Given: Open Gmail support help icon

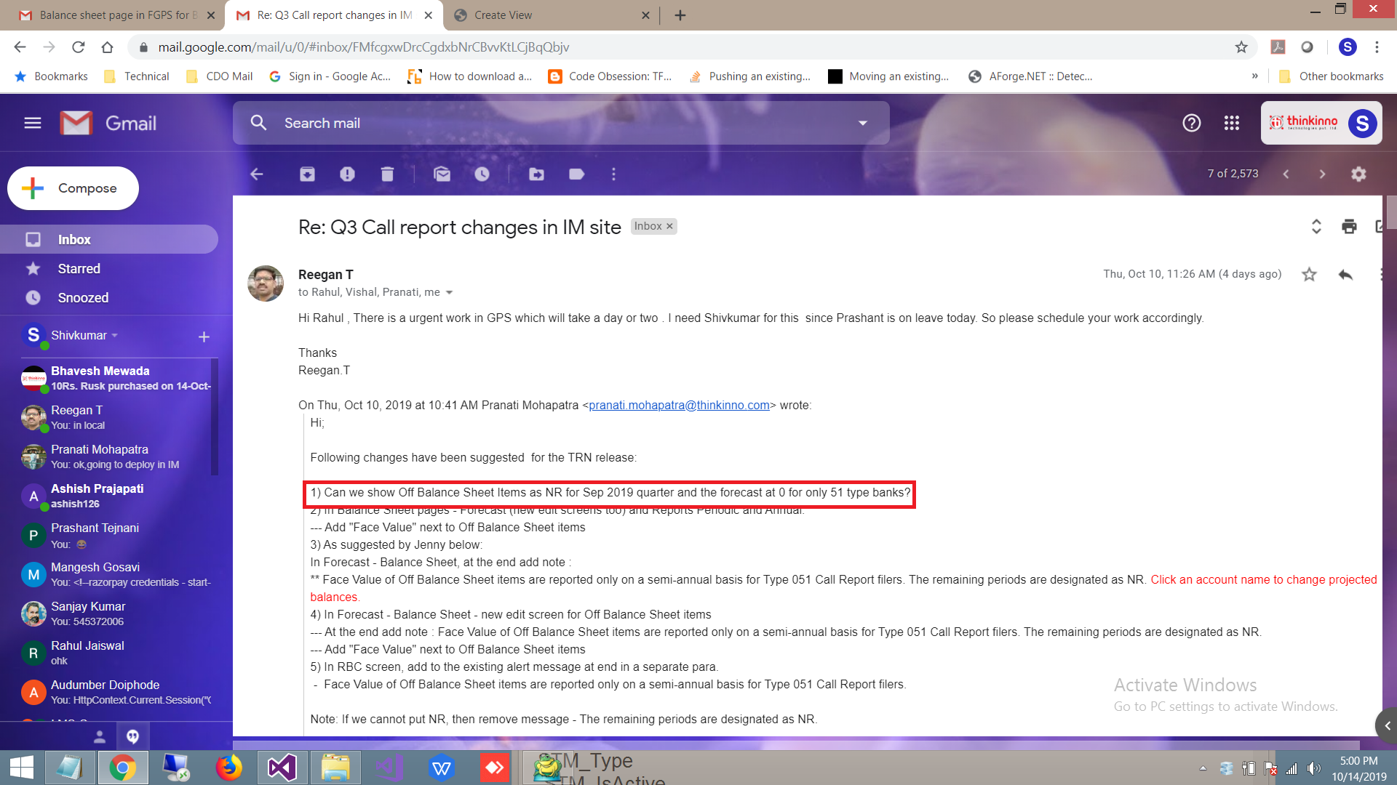Looking at the screenshot, I should tap(1191, 123).
